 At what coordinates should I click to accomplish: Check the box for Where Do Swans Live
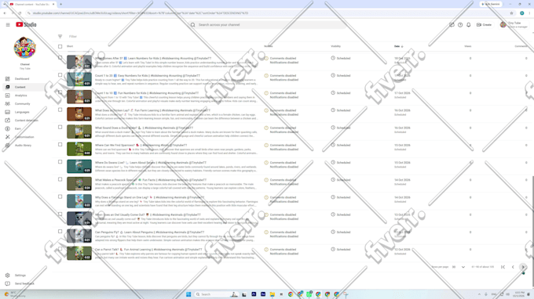pos(60,162)
